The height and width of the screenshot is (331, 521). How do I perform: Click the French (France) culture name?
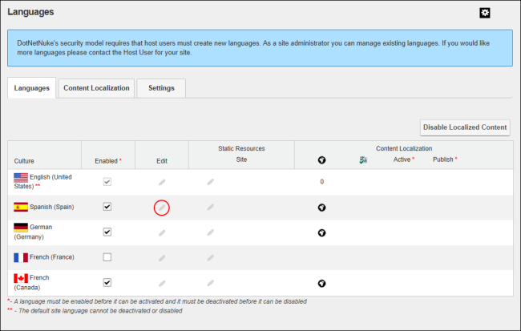(52, 257)
